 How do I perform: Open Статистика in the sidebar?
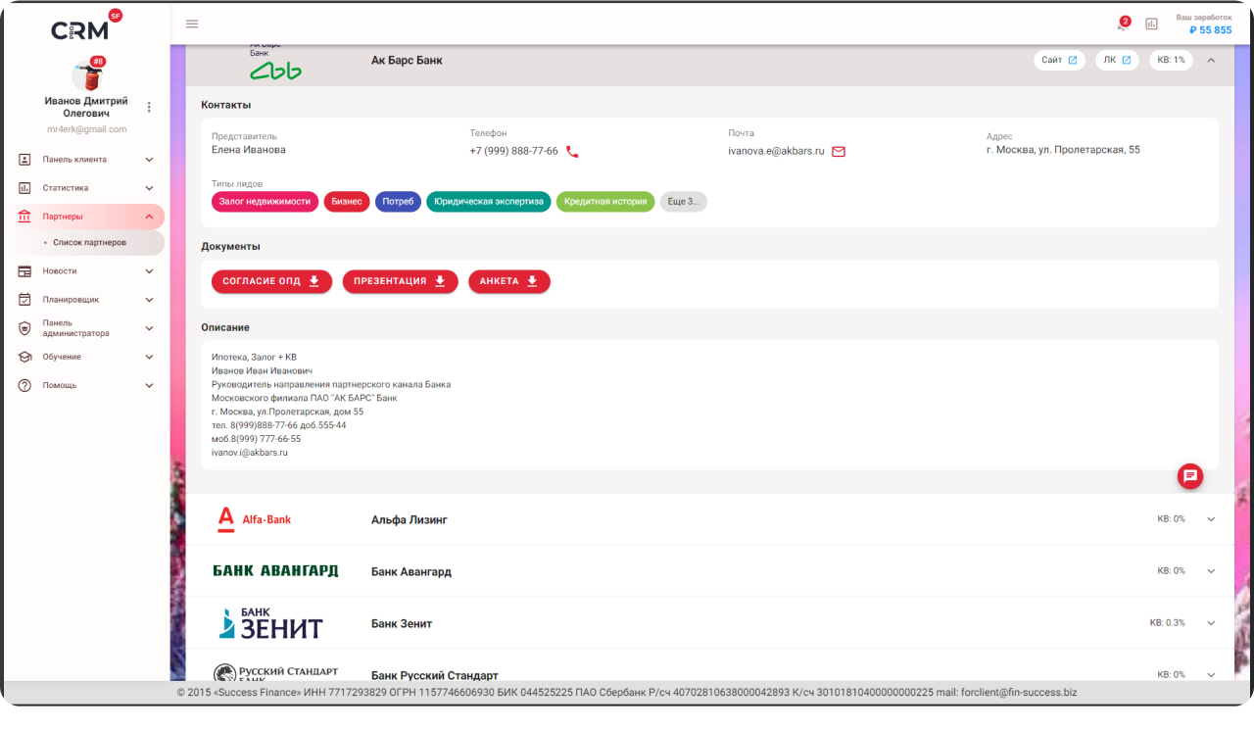point(86,188)
